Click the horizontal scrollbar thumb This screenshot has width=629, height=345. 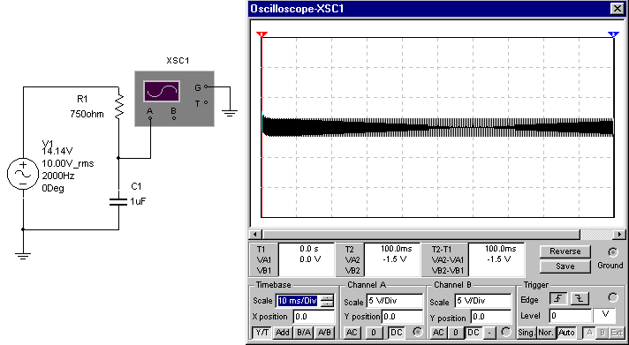[x=421, y=234]
